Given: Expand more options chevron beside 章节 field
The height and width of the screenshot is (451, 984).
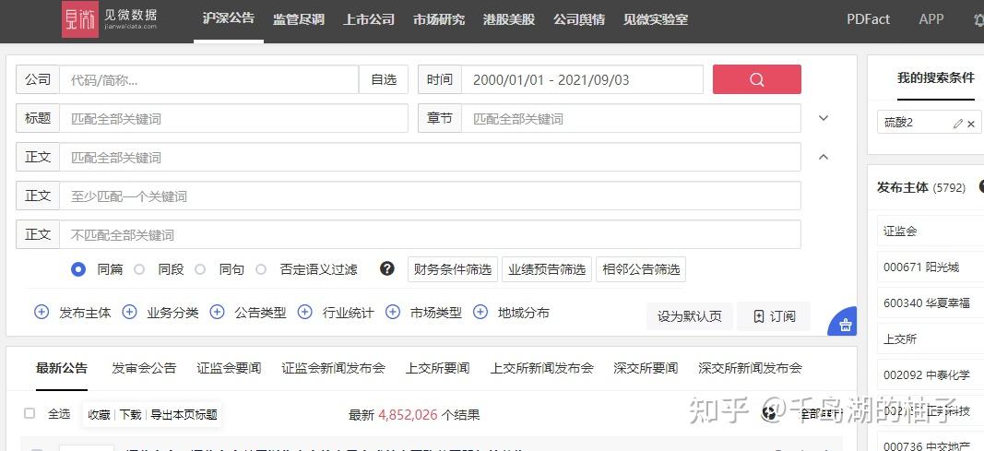Looking at the screenshot, I should 824,118.
